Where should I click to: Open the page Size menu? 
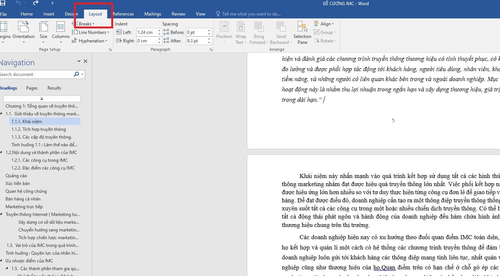click(43, 32)
